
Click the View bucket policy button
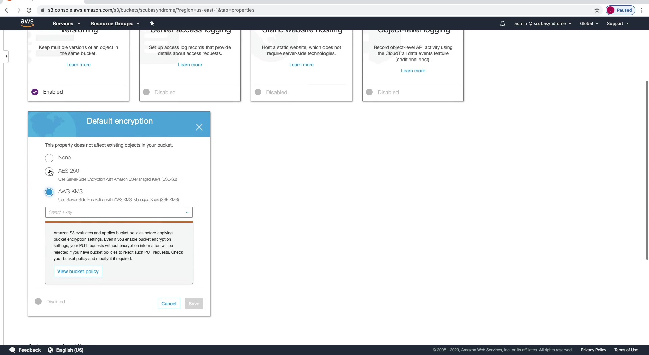78,271
